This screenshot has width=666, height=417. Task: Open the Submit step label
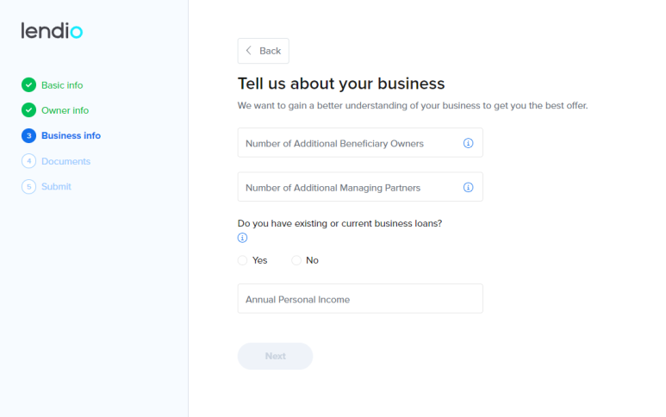pos(56,186)
